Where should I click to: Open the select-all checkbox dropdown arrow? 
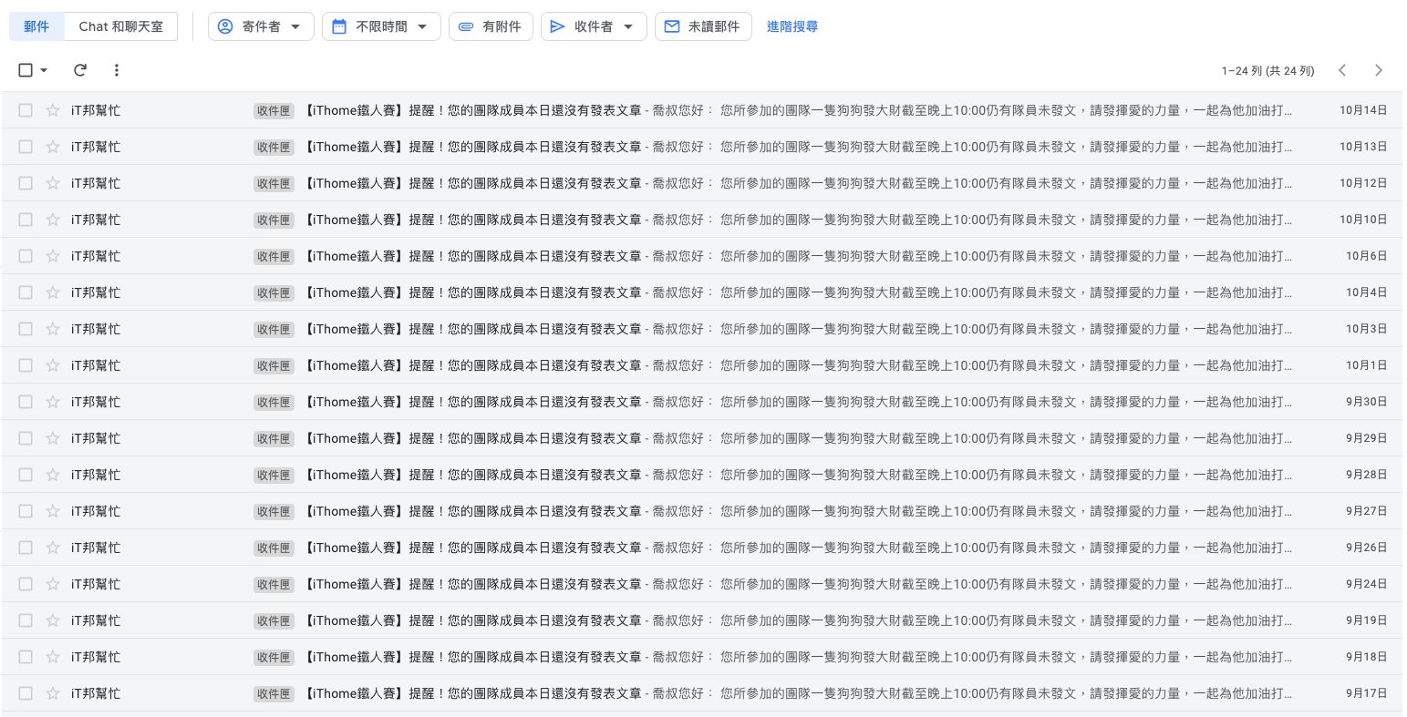coord(44,70)
